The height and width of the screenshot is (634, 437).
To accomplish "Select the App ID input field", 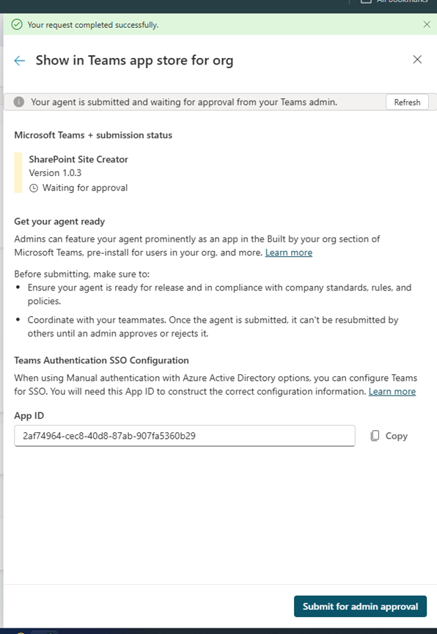I will click(x=183, y=436).
